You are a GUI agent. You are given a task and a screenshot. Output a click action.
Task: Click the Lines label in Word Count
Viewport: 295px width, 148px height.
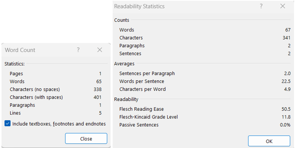click(15, 113)
